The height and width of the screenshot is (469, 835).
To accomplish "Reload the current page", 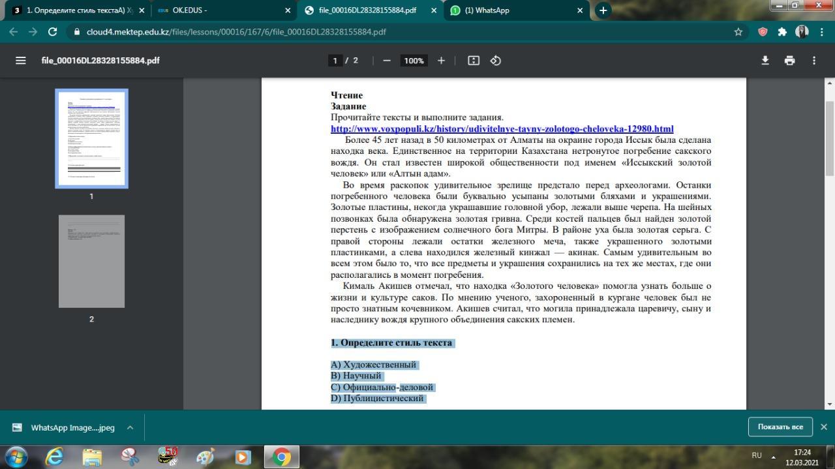I will pyautogui.click(x=53, y=32).
